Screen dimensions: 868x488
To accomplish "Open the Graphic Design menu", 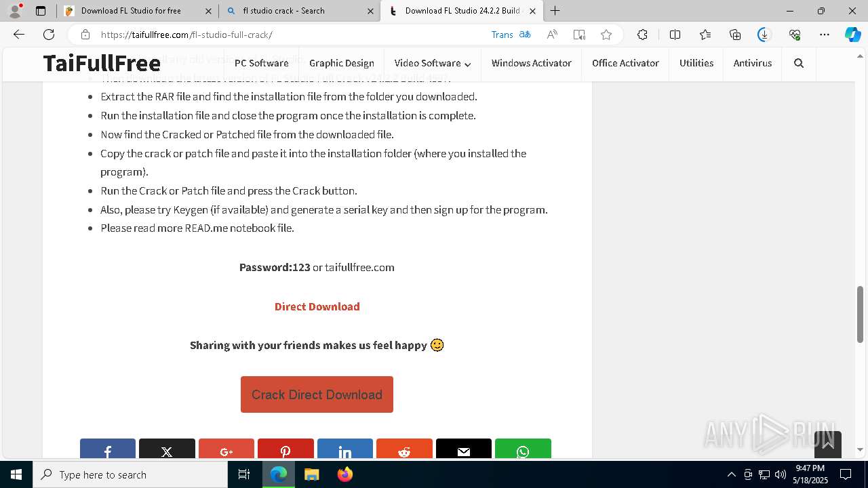I will click(342, 63).
